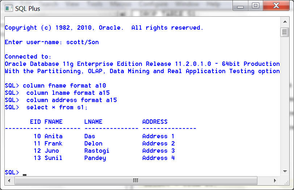Click the empty vertical scrollbar track below thumb
This screenshot has width=294, height=190.
284,109
